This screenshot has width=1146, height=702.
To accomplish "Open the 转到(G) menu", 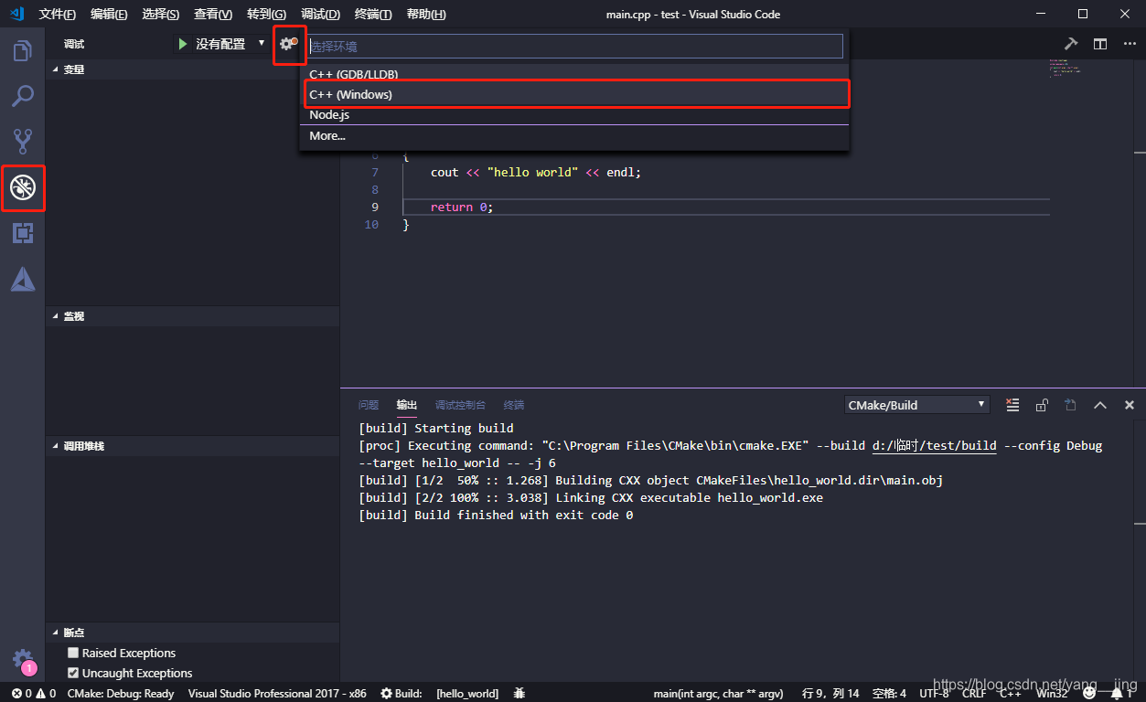I will (x=266, y=15).
